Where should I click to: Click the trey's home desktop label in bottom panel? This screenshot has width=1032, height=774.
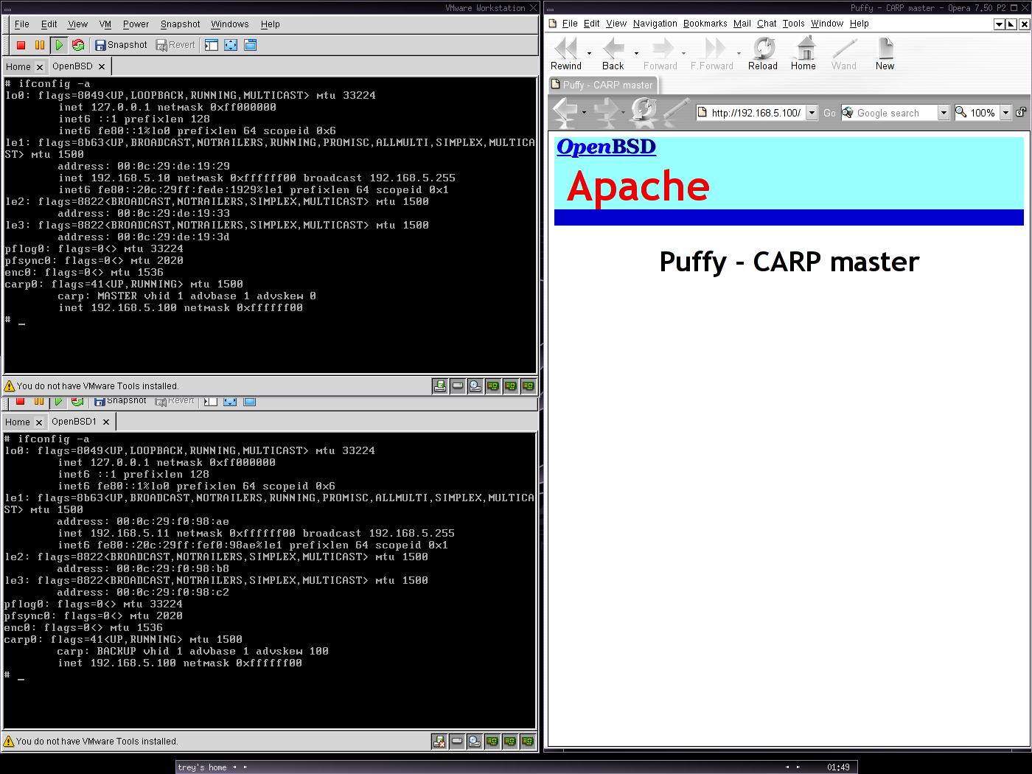point(202,767)
